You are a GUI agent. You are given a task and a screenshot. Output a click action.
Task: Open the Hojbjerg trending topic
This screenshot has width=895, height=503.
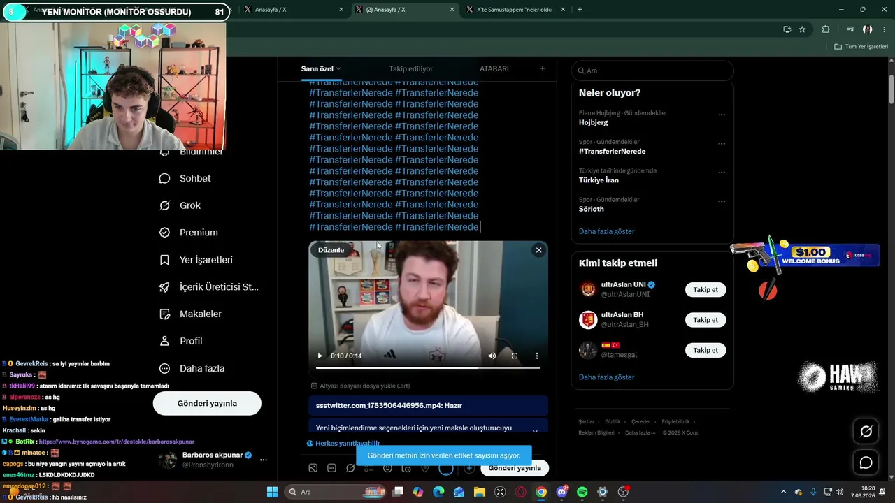594,122
